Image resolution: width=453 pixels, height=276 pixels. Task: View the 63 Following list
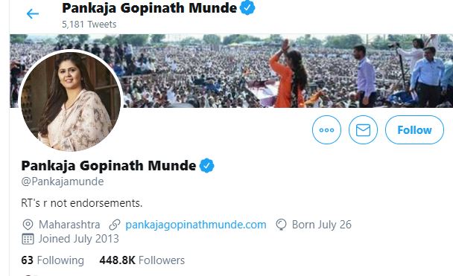(53, 260)
